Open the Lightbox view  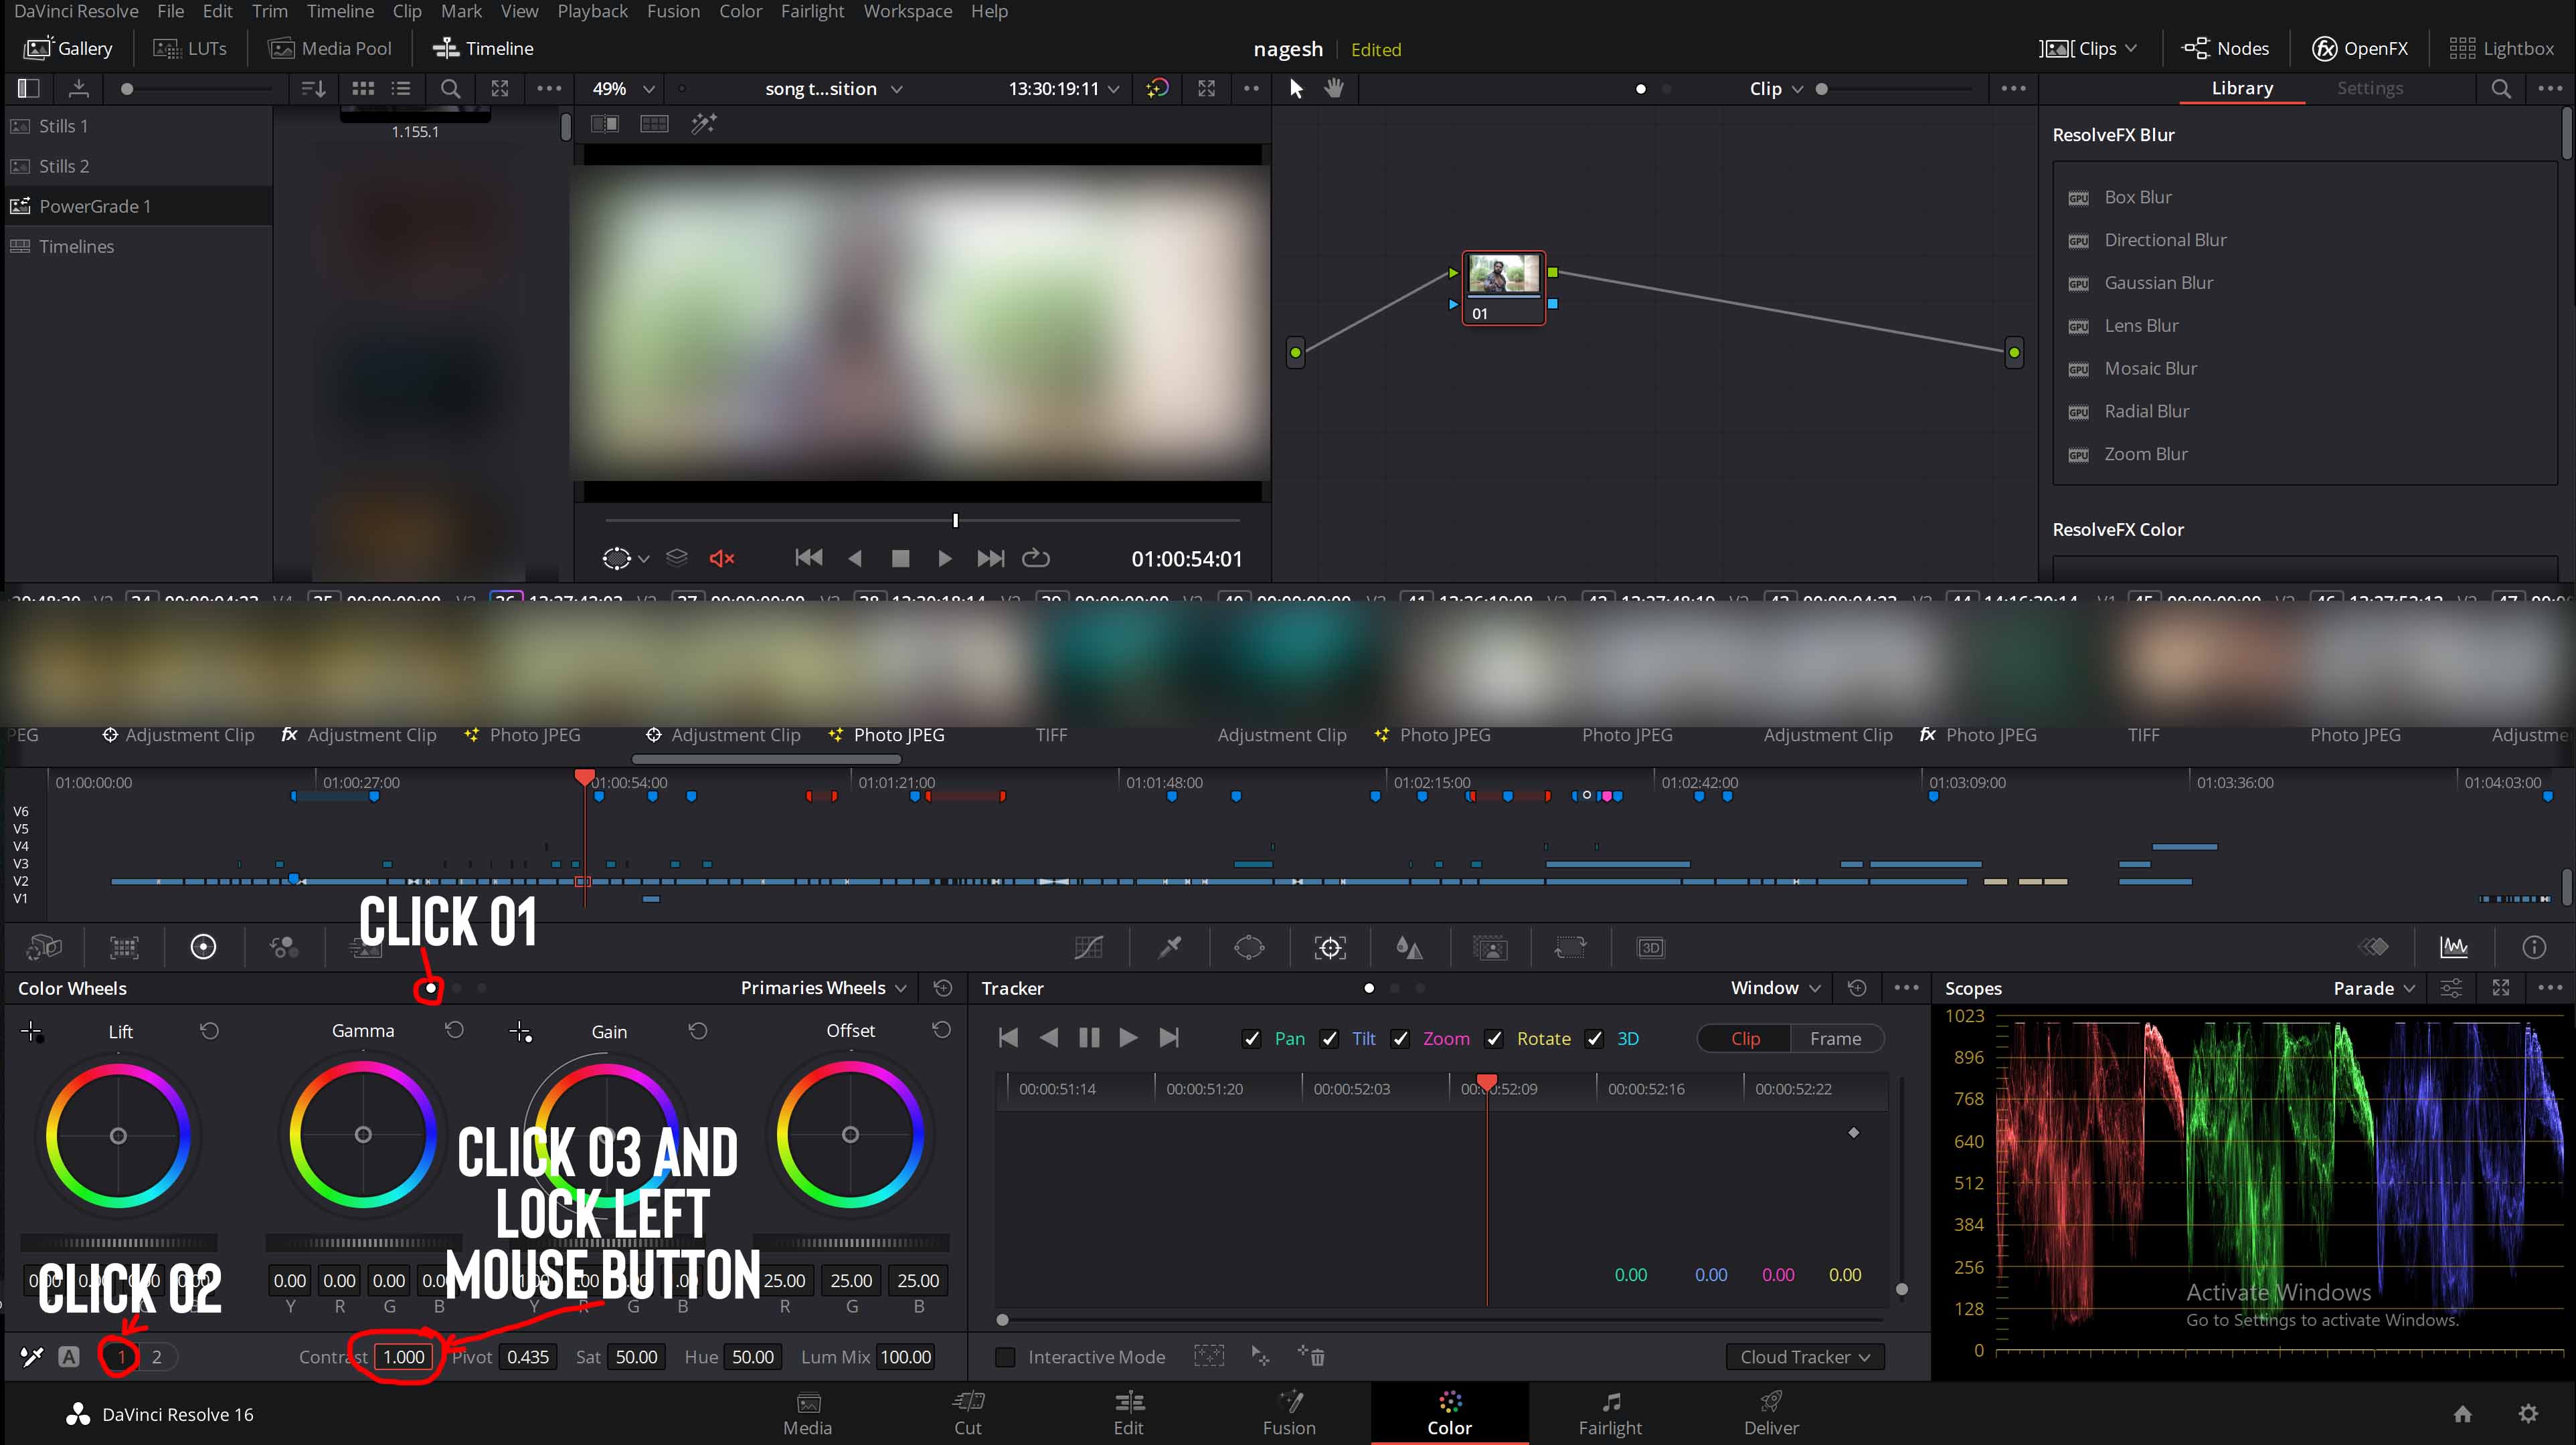pos(2501,48)
